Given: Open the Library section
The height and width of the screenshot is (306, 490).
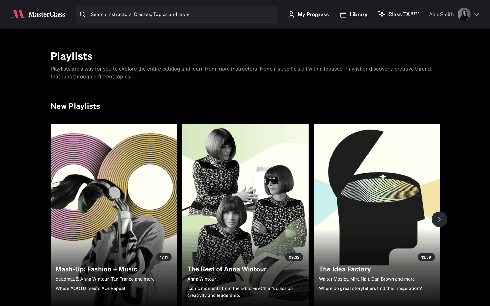Looking at the screenshot, I should (354, 14).
